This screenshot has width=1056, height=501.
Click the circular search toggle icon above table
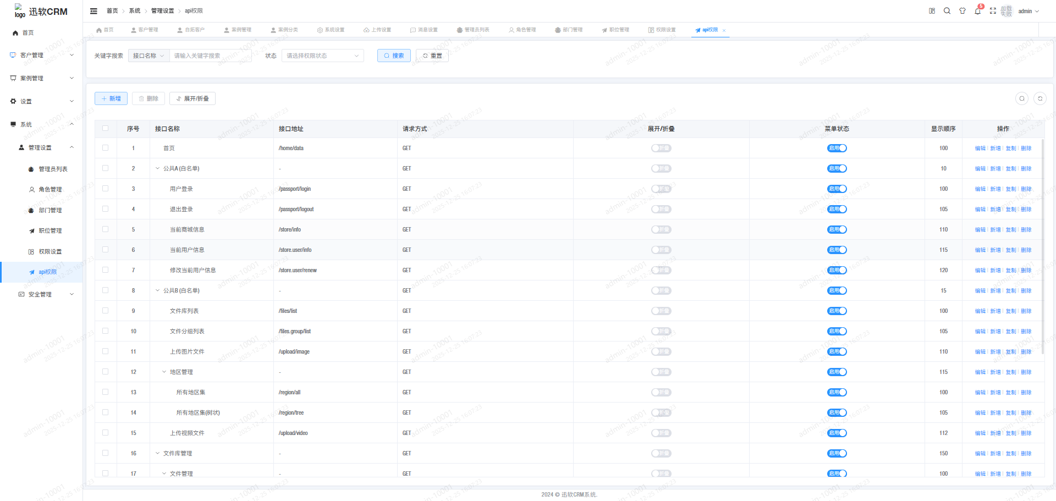1022,98
